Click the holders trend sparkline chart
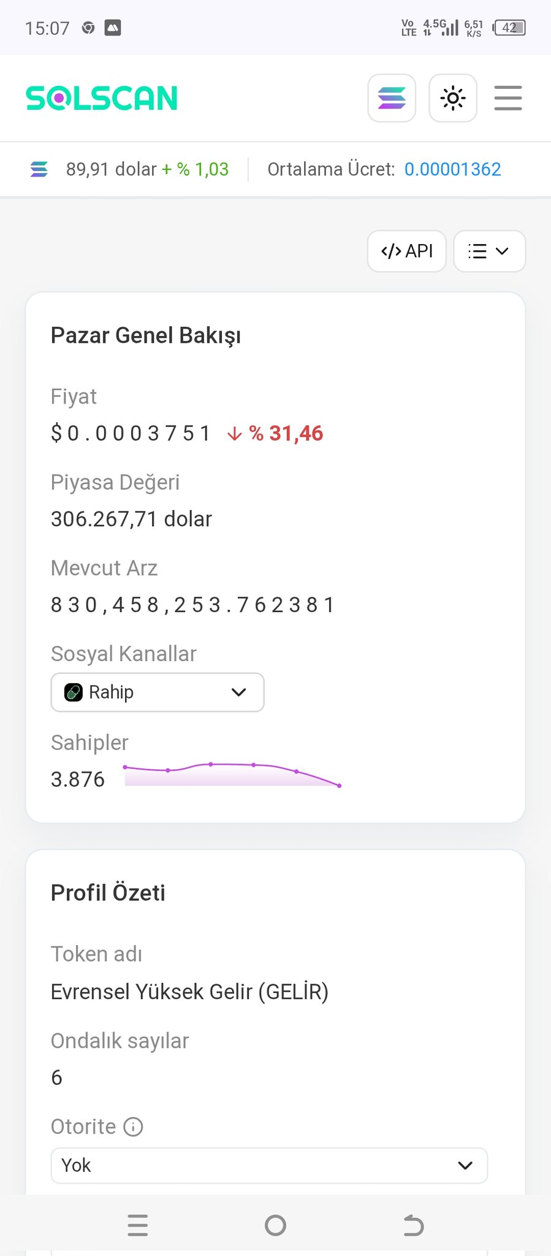This screenshot has width=551, height=1256. pyautogui.click(x=232, y=774)
